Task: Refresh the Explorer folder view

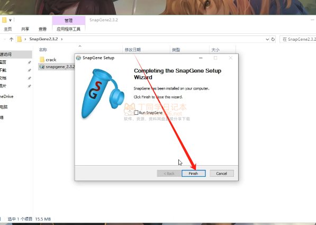Action: [273, 39]
